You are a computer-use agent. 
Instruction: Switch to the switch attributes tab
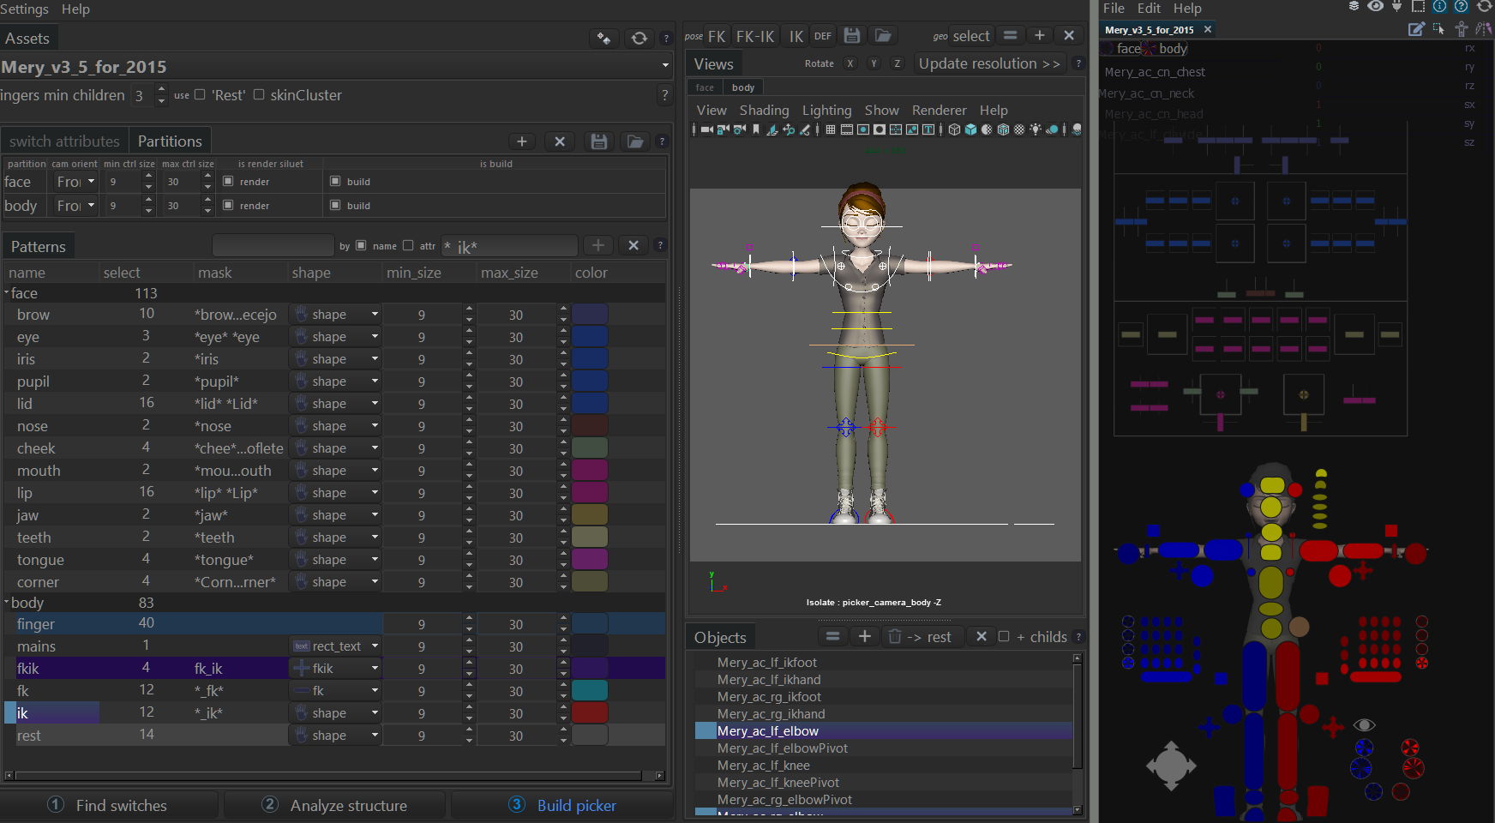pos(64,141)
